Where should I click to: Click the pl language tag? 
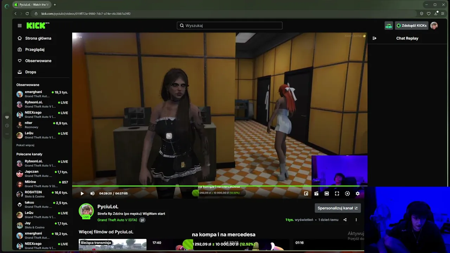142,220
